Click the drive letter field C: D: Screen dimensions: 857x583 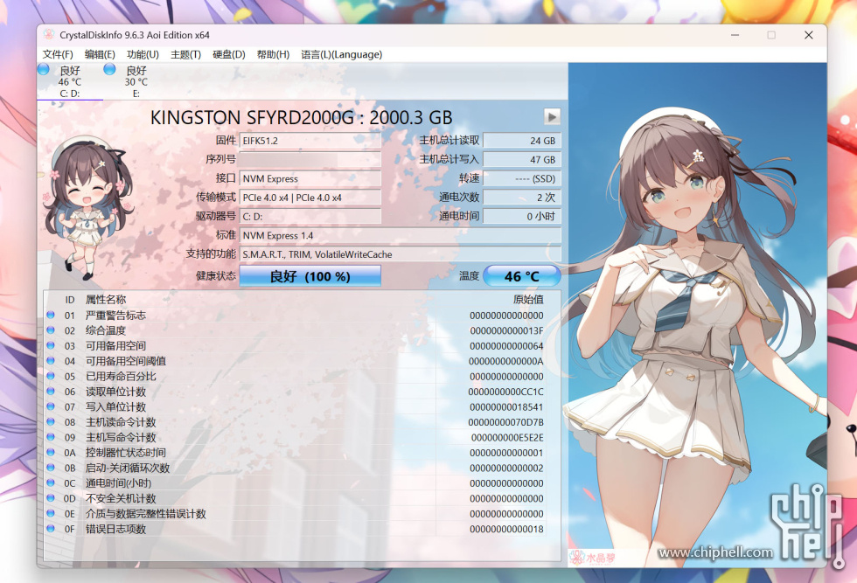[x=310, y=217]
